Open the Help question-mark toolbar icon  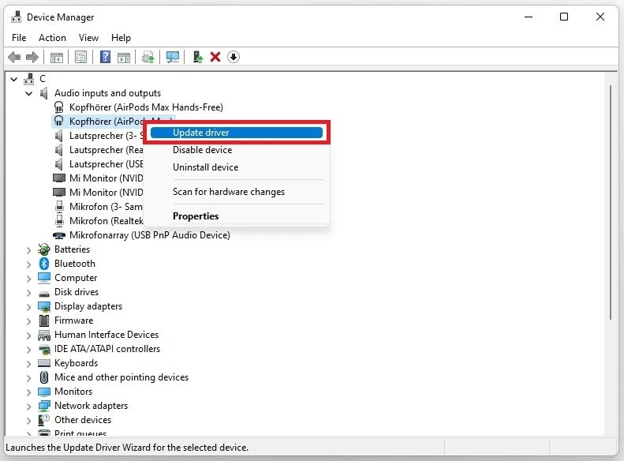pos(105,57)
